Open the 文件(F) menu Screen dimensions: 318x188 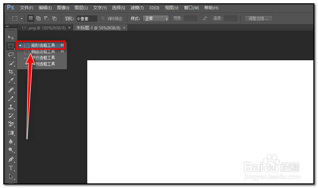(26, 8)
